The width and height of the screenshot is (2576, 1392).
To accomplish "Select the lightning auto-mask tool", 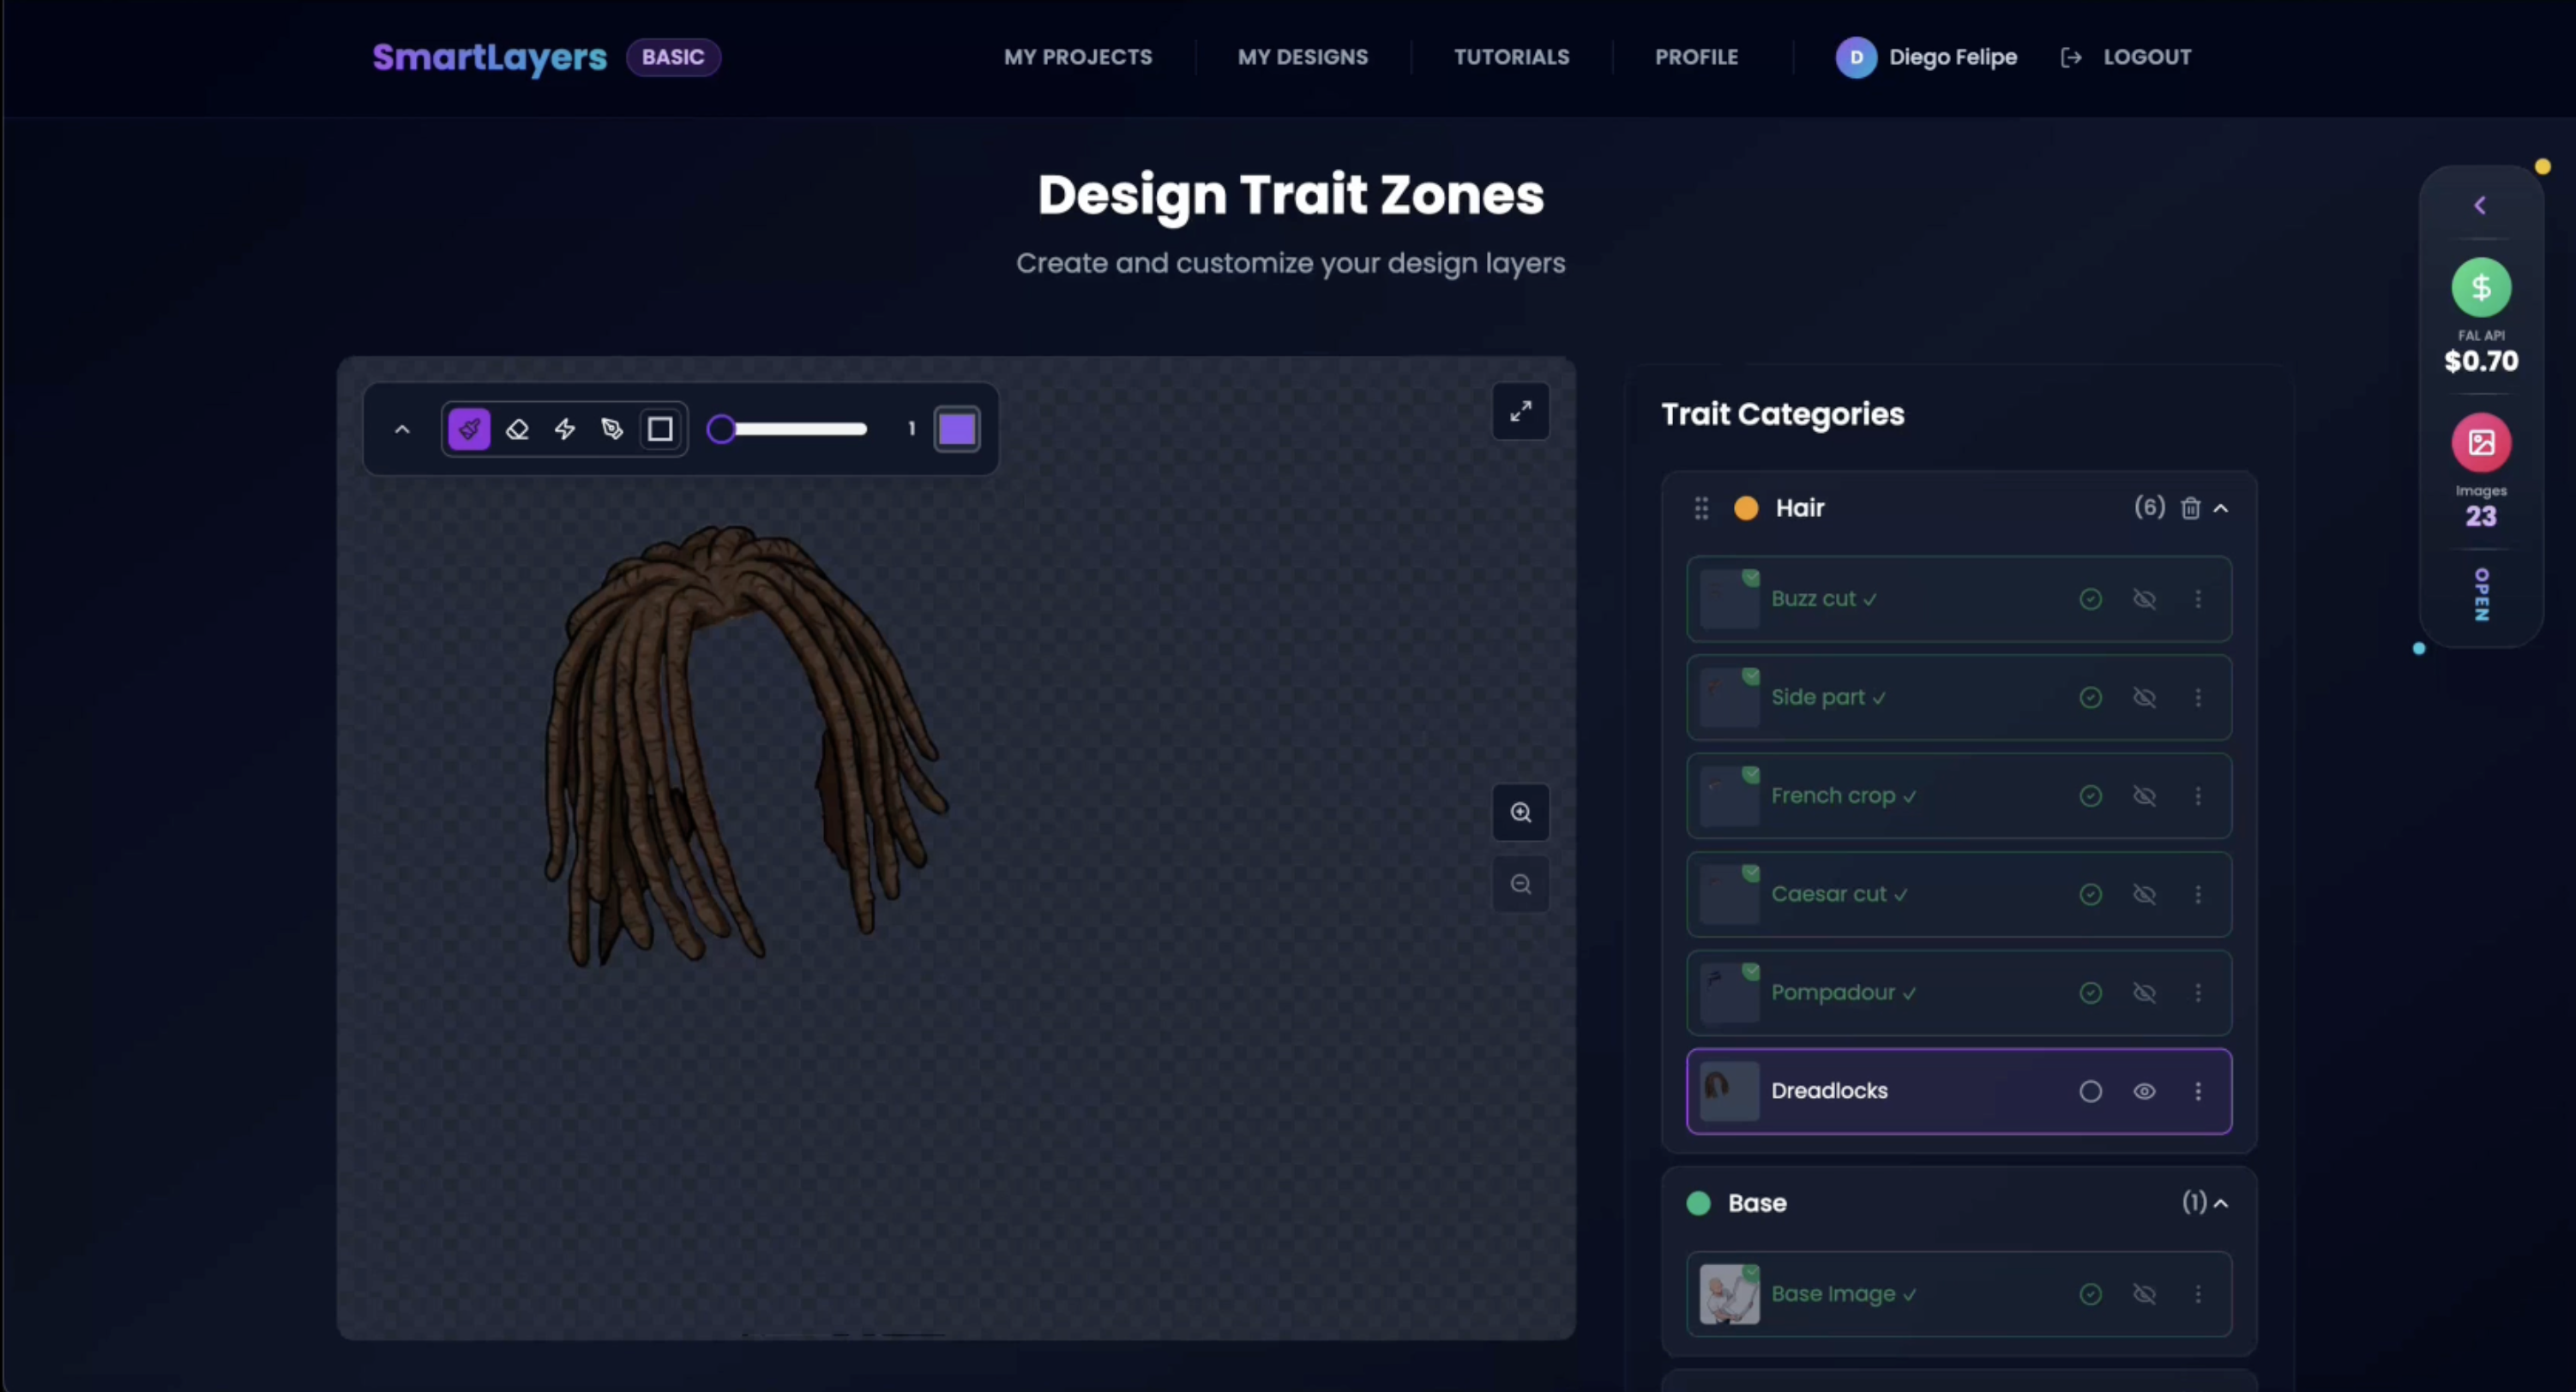I will tap(565, 429).
